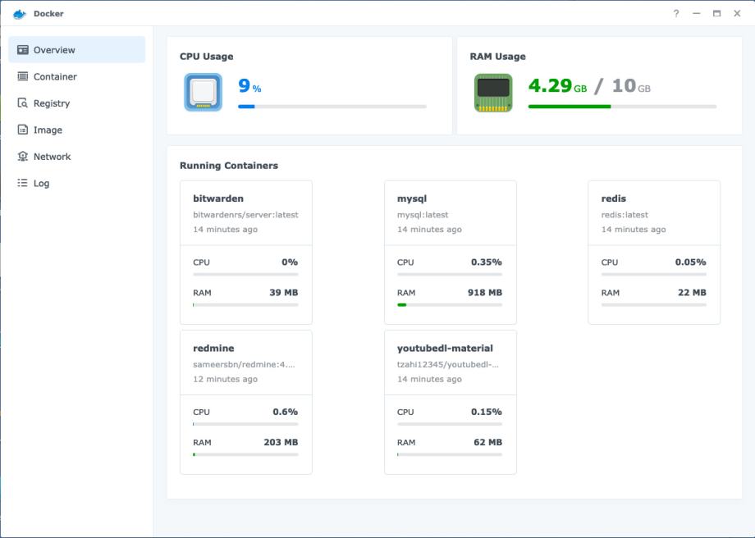This screenshot has width=755, height=538.
Task: Open the mysql container card
Action: (451, 252)
